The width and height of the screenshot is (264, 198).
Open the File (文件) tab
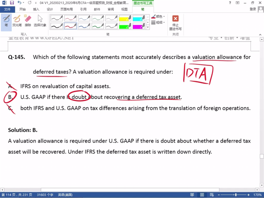(x=7, y=9)
